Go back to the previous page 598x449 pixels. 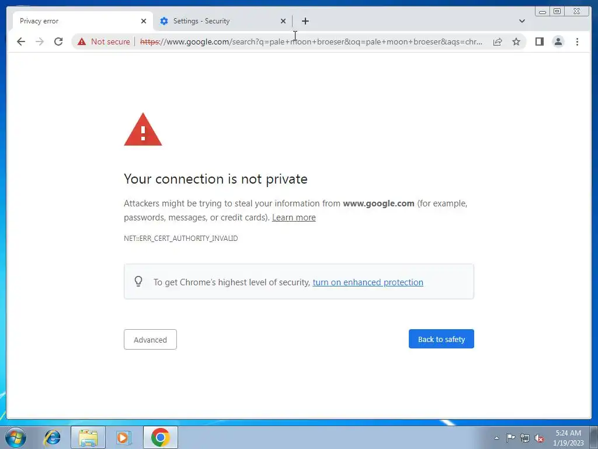(x=21, y=42)
